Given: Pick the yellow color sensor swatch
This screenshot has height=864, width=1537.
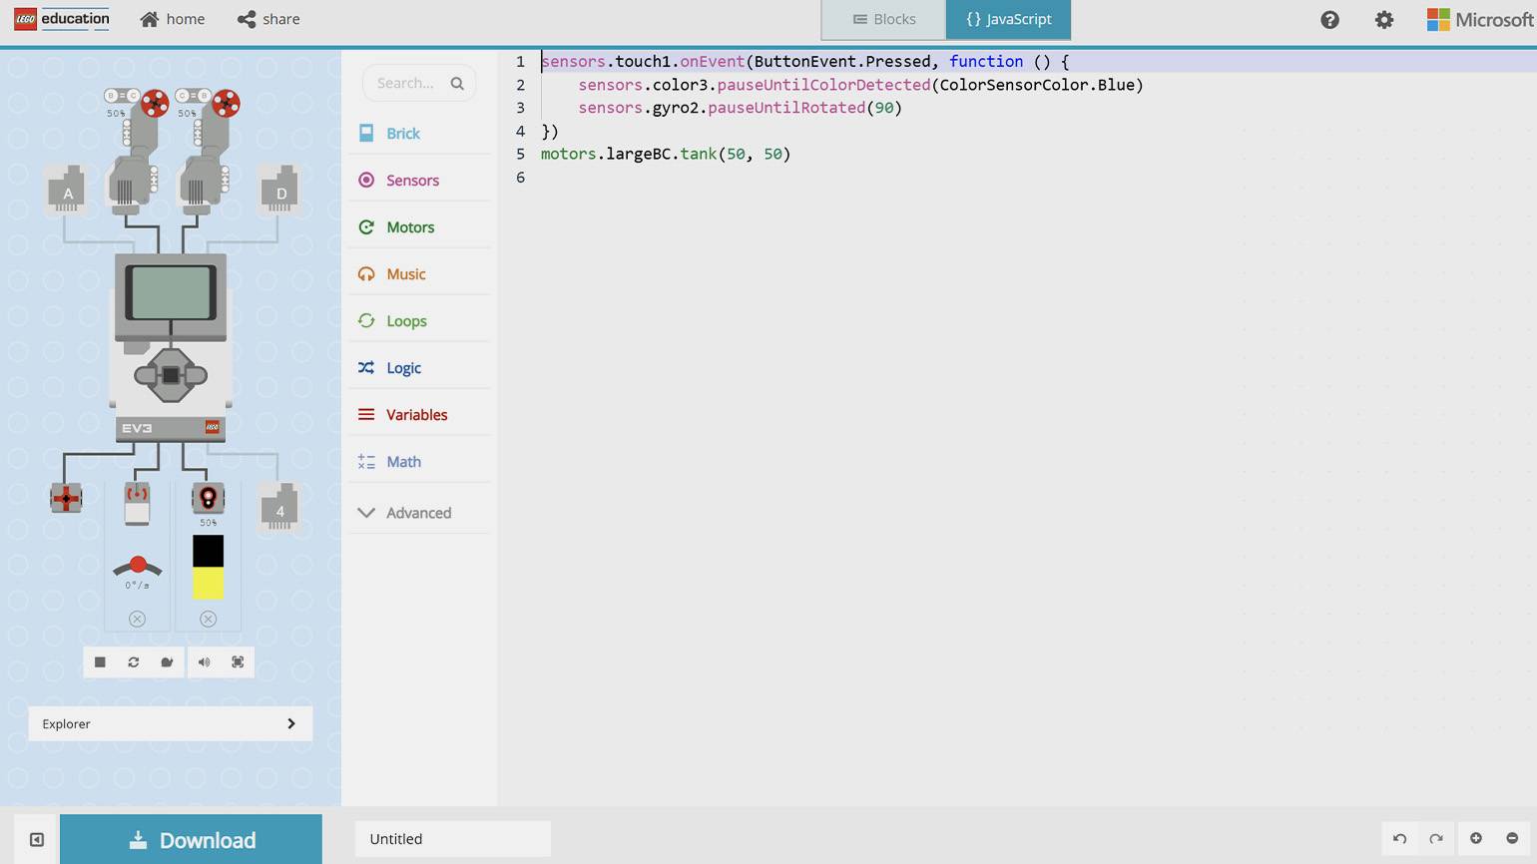Looking at the screenshot, I should pyautogui.click(x=208, y=584).
